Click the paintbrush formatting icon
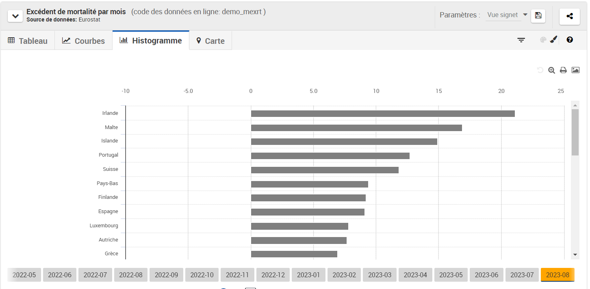 [553, 40]
